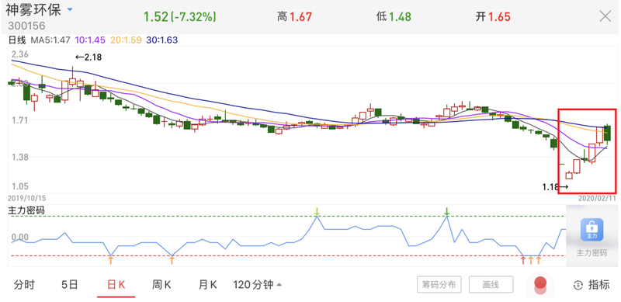Click the price 1.52 (-7.32%)

click(x=180, y=16)
